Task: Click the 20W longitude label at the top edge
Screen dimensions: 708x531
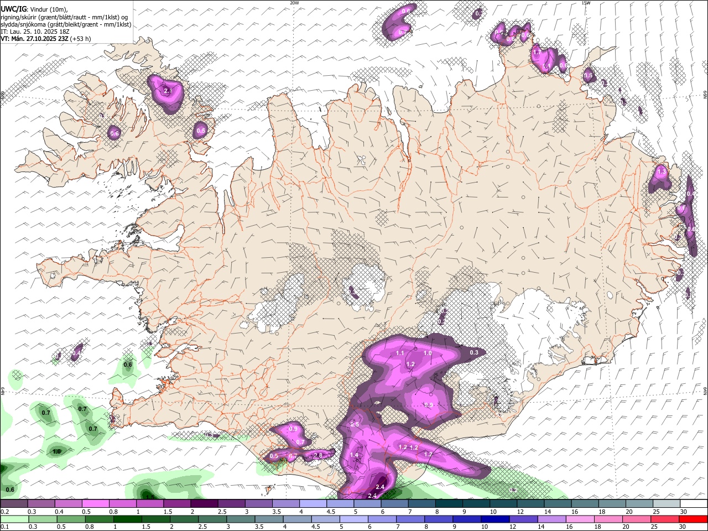Action: point(294,3)
